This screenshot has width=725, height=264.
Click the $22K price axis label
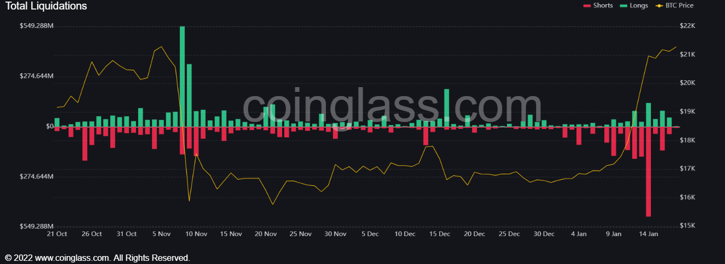687,26
